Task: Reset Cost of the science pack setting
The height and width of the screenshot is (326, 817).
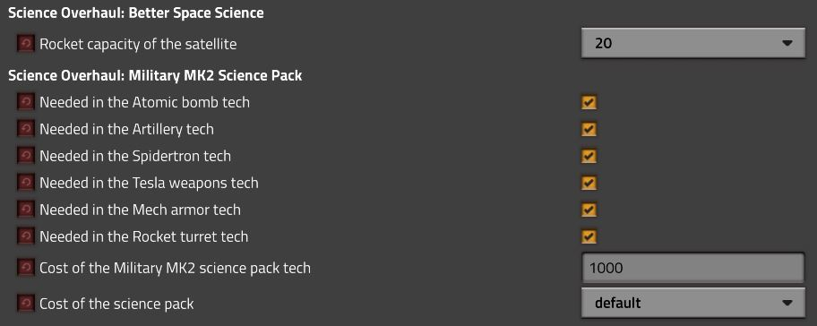Action: 25,303
